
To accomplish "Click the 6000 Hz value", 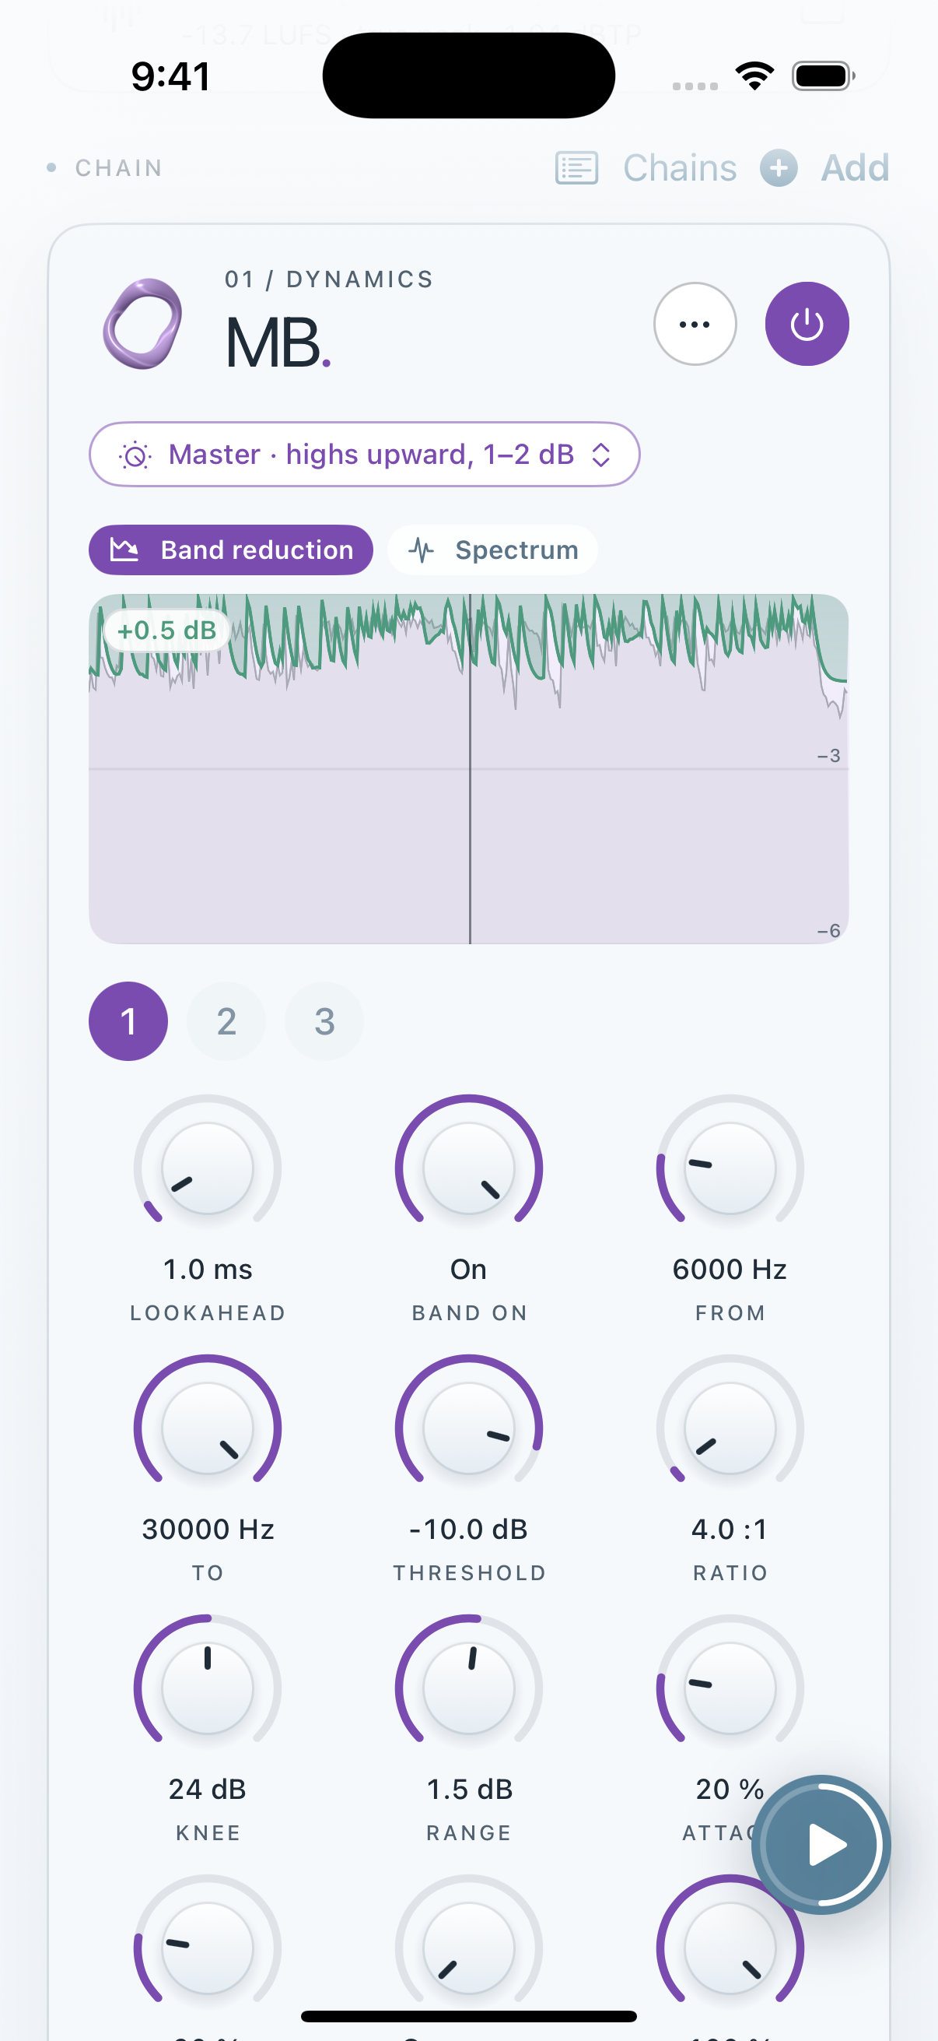I will [730, 1270].
